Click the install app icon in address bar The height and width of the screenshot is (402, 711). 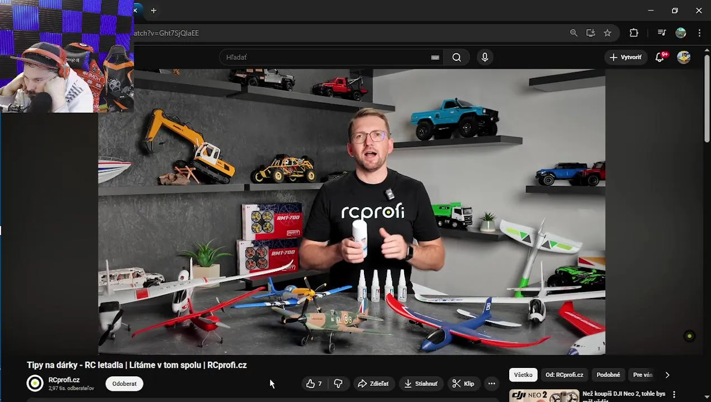point(590,33)
